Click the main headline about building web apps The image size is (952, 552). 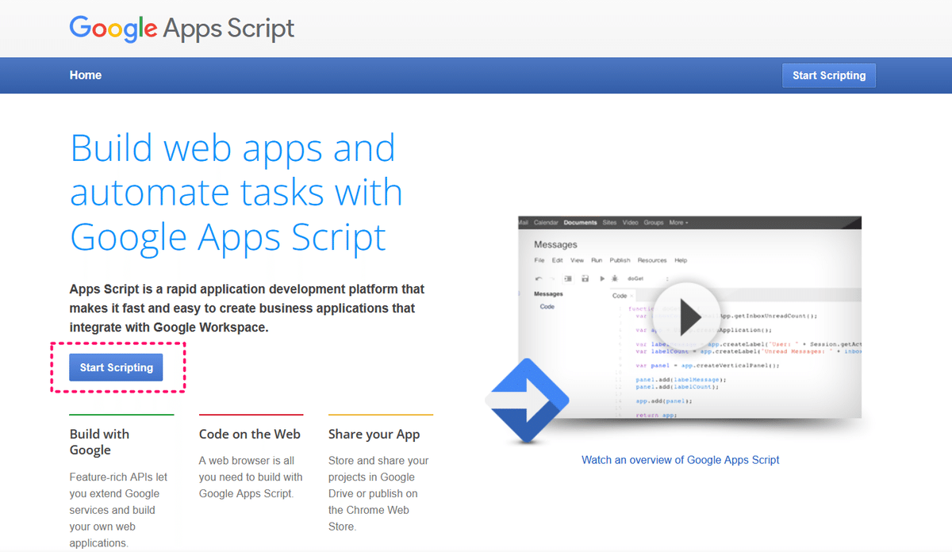(x=236, y=192)
